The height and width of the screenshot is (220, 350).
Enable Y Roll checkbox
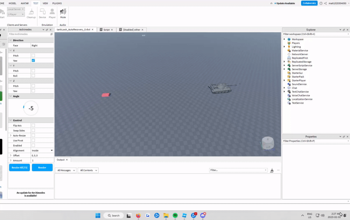tap(33, 76)
